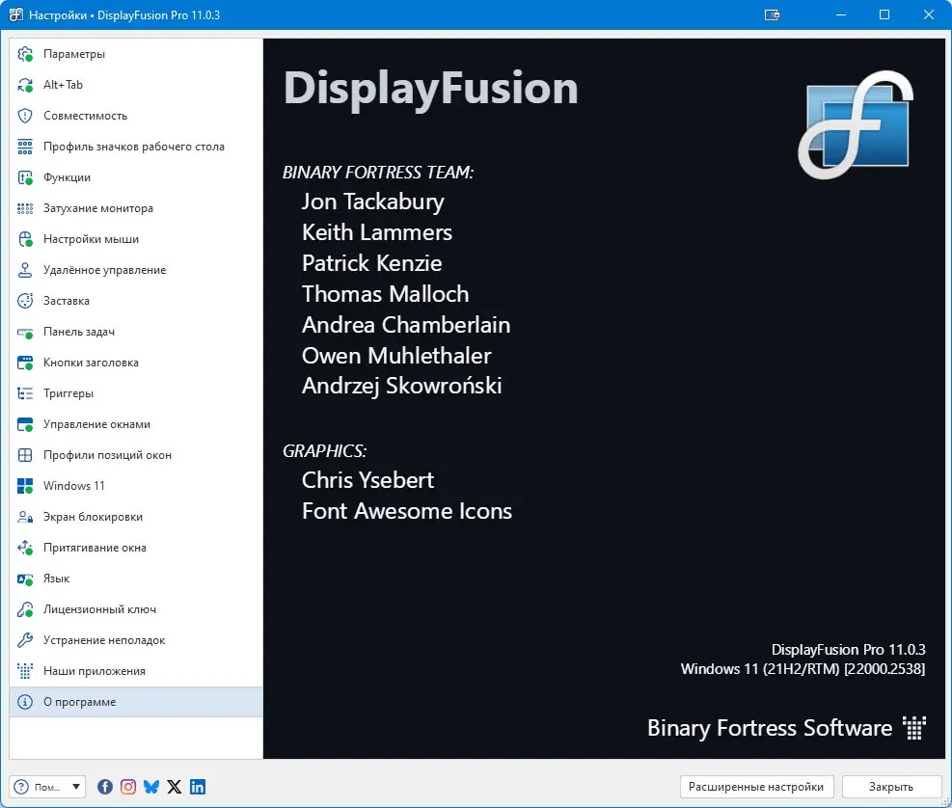This screenshot has height=808, width=952.
Task: Open the Bluesky butterfly icon link
Action: [151, 787]
